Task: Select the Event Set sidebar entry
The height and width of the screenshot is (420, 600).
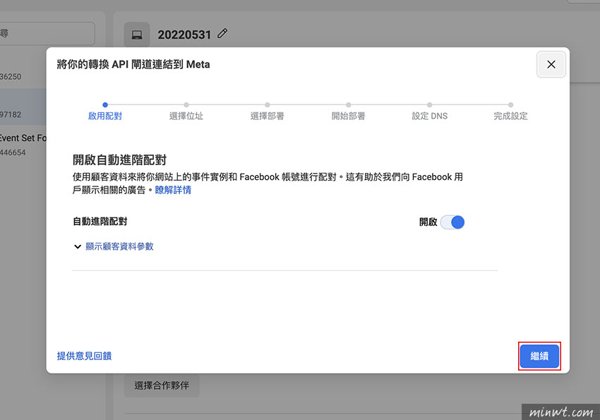Action: pos(23,145)
